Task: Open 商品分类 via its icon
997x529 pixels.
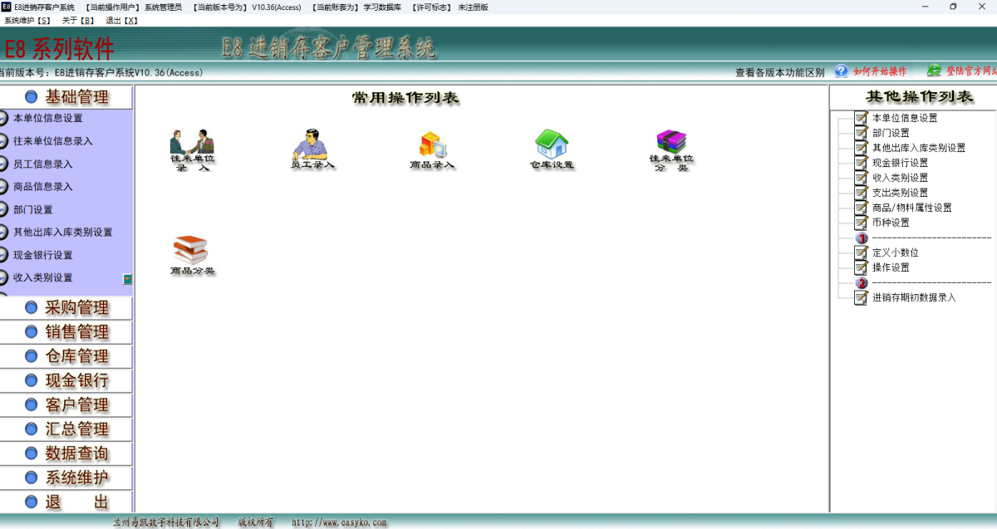Action: point(191,249)
